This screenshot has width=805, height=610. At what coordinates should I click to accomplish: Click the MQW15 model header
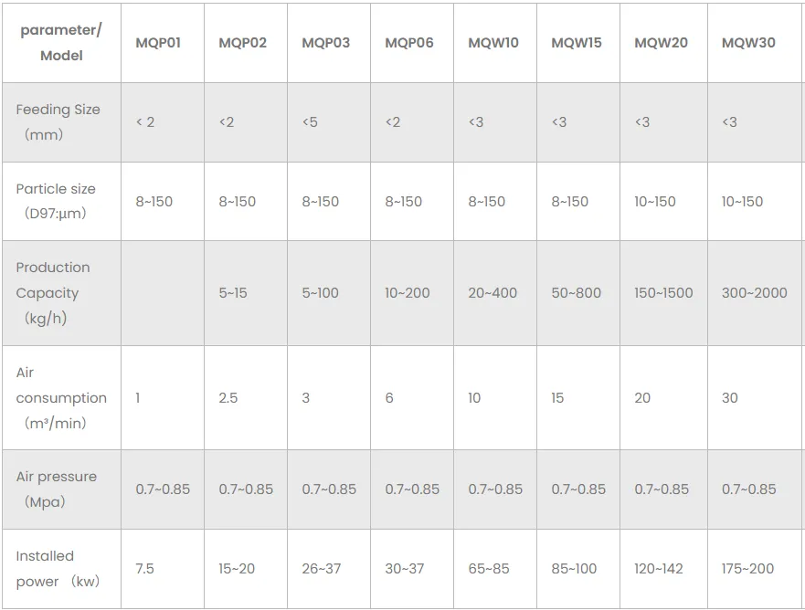point(576,43)
